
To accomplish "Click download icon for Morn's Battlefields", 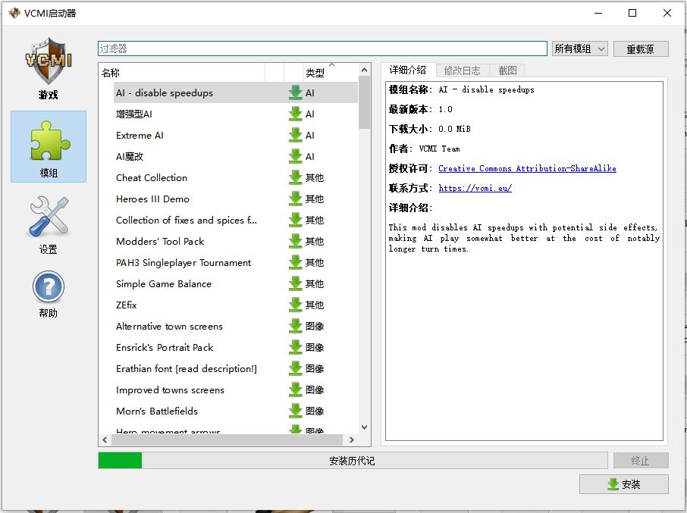I will pos(296,411).
